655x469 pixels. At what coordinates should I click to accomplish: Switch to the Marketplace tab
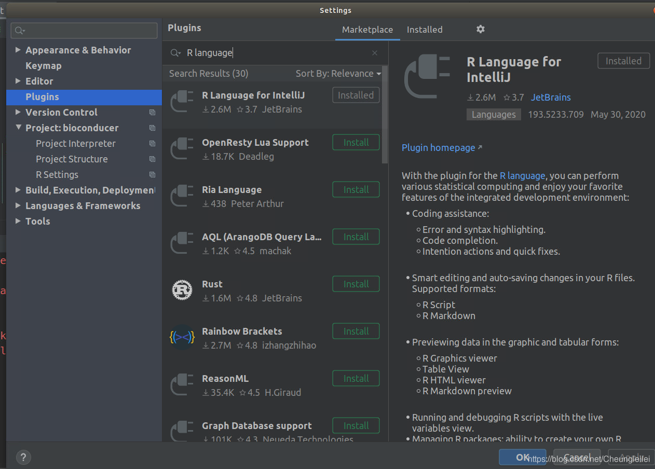pos(367,30)
